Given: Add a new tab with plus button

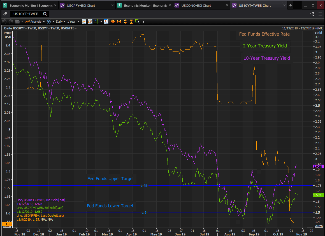Looking at the screenshot, I should [291, 5].
